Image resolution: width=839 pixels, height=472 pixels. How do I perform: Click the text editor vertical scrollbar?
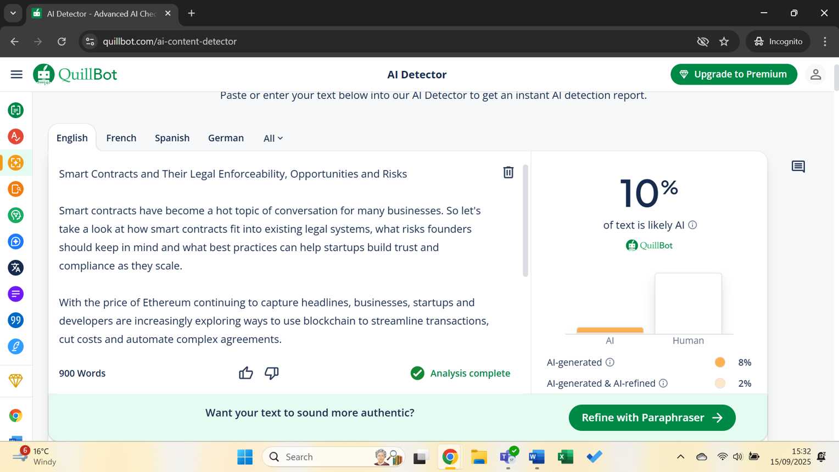pyautogui.click(x=525, y=220)
